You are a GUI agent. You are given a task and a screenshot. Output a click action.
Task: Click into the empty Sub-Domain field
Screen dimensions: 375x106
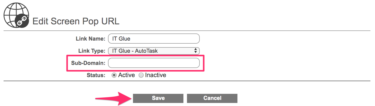point(154,63)
